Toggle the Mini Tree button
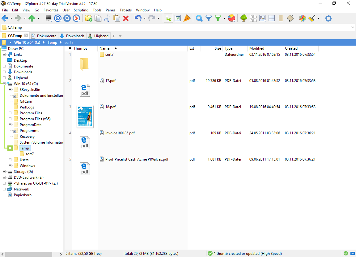 coord(168,18)
